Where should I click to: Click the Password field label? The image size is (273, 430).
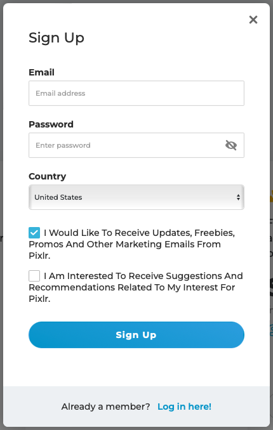51,124
